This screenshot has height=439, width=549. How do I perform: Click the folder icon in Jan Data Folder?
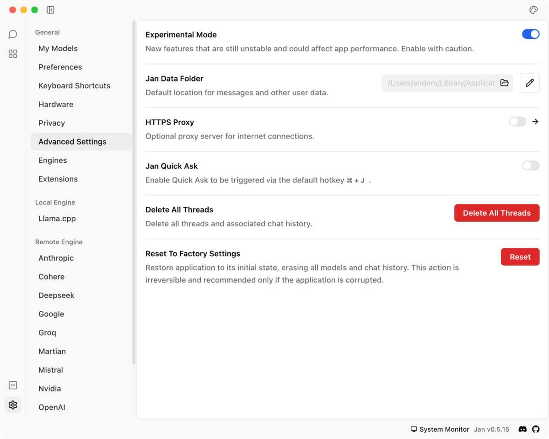point(504,83)
